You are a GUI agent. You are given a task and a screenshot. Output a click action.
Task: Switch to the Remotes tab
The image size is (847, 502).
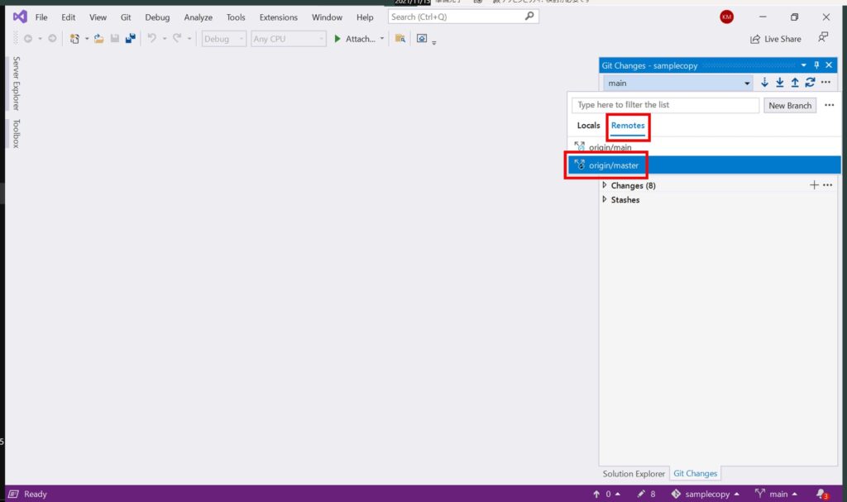(x=628, y=125)
